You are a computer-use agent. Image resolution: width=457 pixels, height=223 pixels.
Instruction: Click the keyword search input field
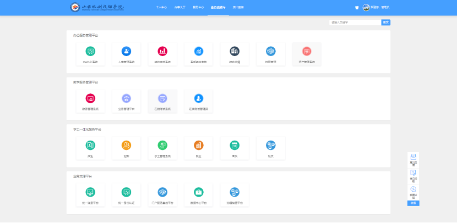355,23
